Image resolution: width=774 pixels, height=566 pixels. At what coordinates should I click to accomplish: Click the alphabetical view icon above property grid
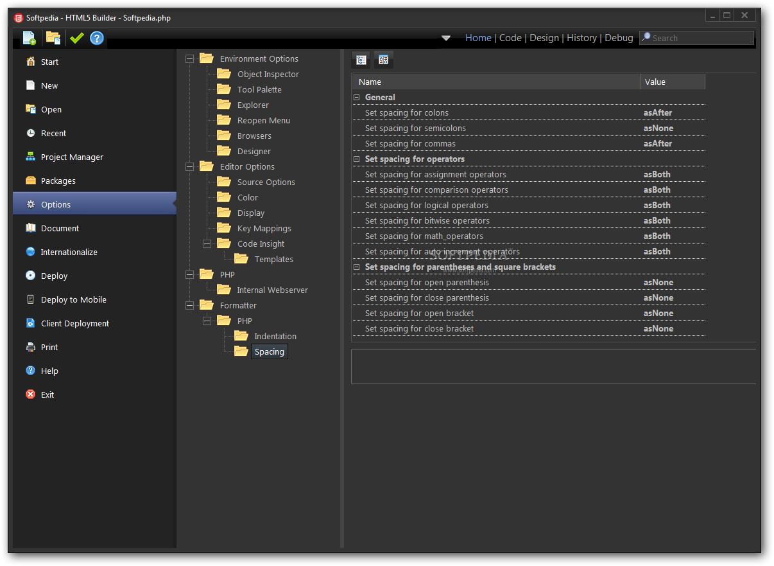(x=383, y=60)
